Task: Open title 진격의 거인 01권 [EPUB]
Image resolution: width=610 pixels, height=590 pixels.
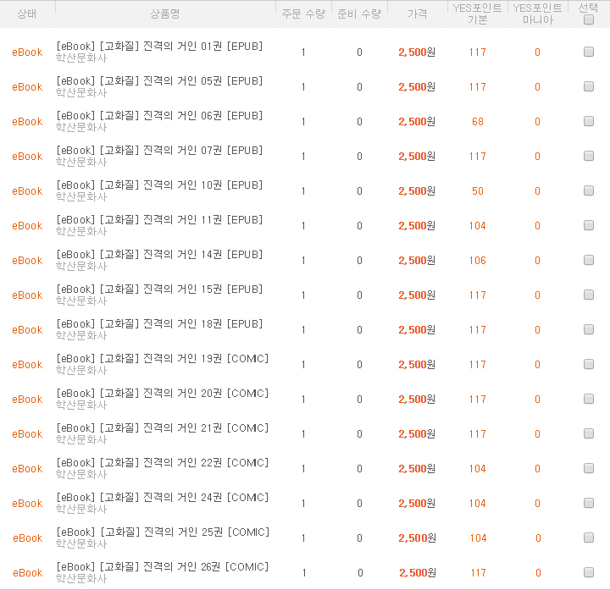Action: coord(159,47)
